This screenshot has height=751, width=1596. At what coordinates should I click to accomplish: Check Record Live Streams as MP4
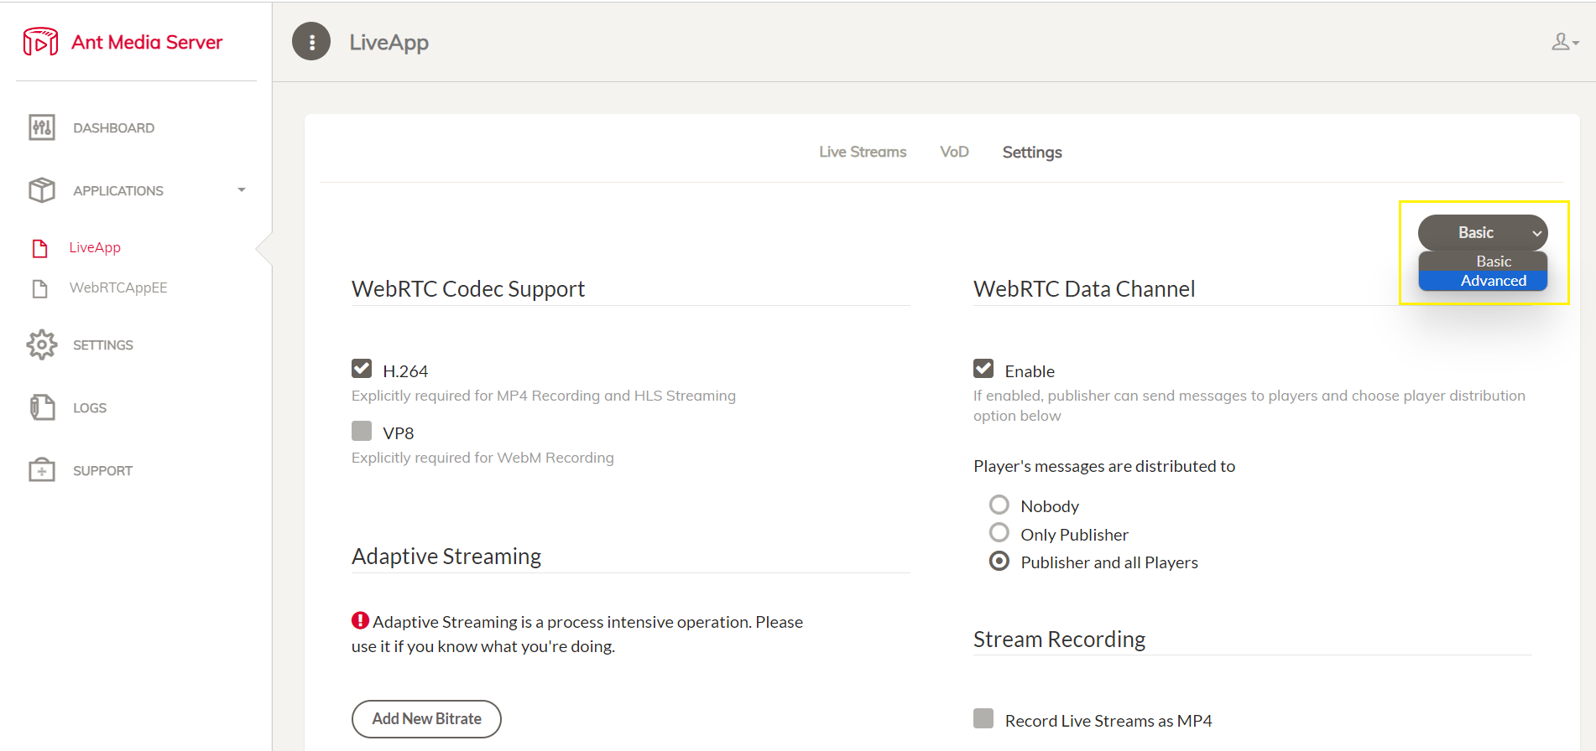[983, 718]
